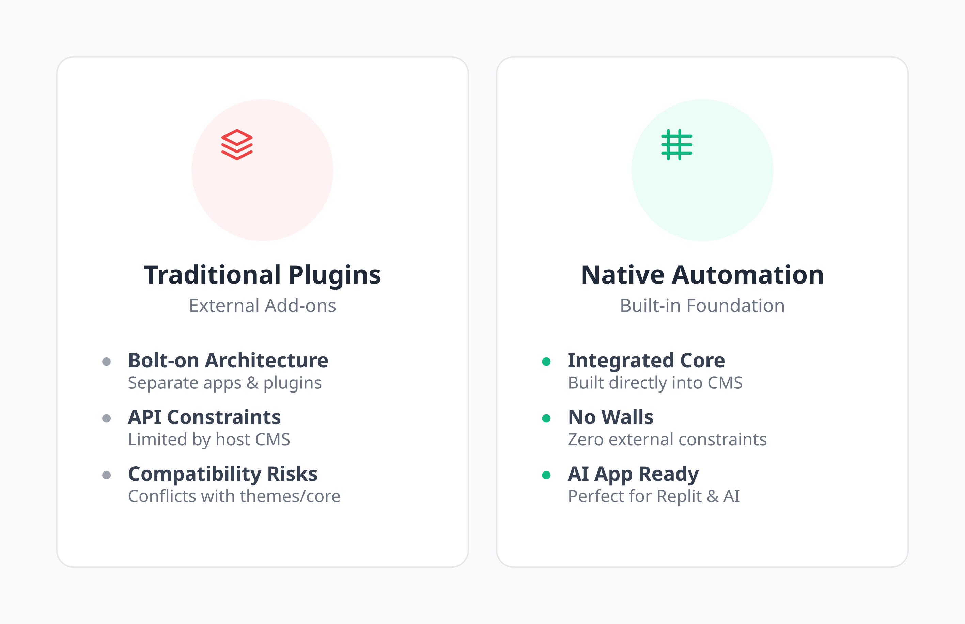Click the Integrated Core item title
The width and height of the screenshot is (965, 624).
click(646, 361)
